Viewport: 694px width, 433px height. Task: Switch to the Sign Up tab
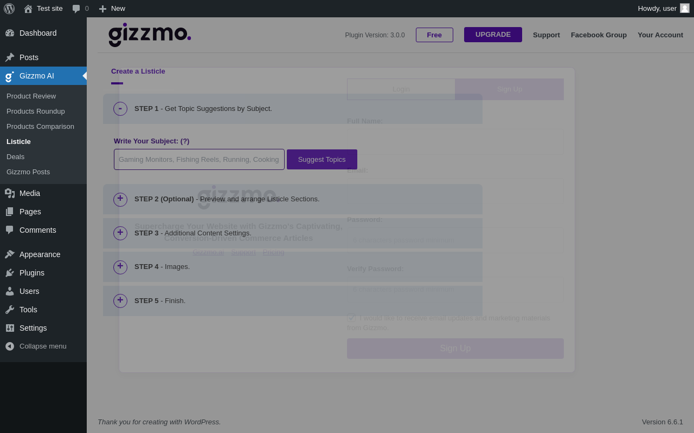(510, 89)
